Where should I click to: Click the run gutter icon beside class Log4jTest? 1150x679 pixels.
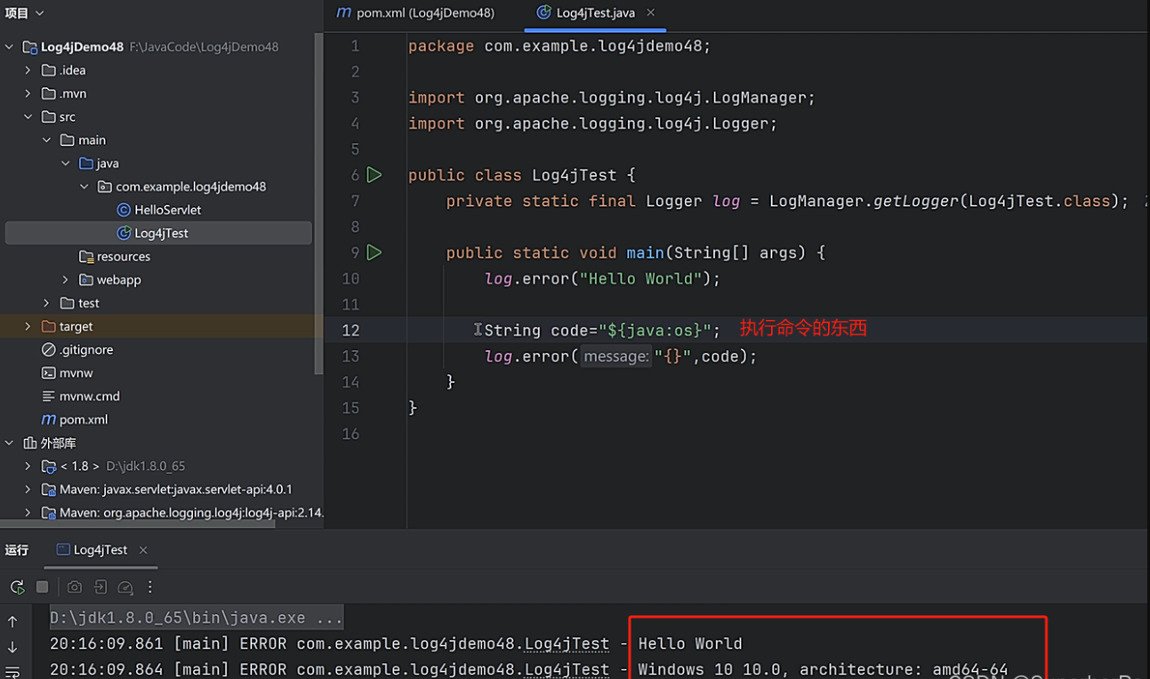click(x=374, y=175)
